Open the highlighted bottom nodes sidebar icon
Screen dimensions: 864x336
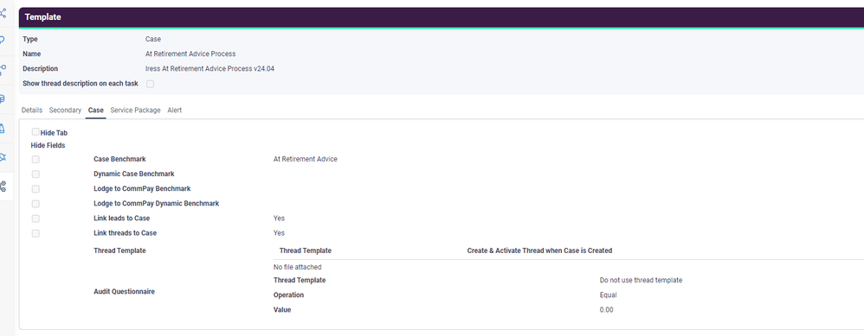(x=3, y=187)
